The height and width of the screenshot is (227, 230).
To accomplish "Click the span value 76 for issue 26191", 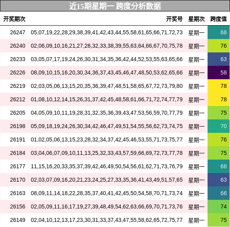I will pyautogui.click(x=219, y=140).
